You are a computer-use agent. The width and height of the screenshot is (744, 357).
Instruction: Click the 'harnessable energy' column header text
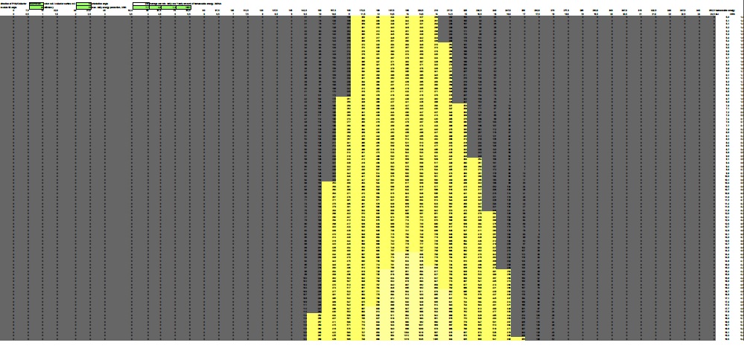[x=725, y=10]
